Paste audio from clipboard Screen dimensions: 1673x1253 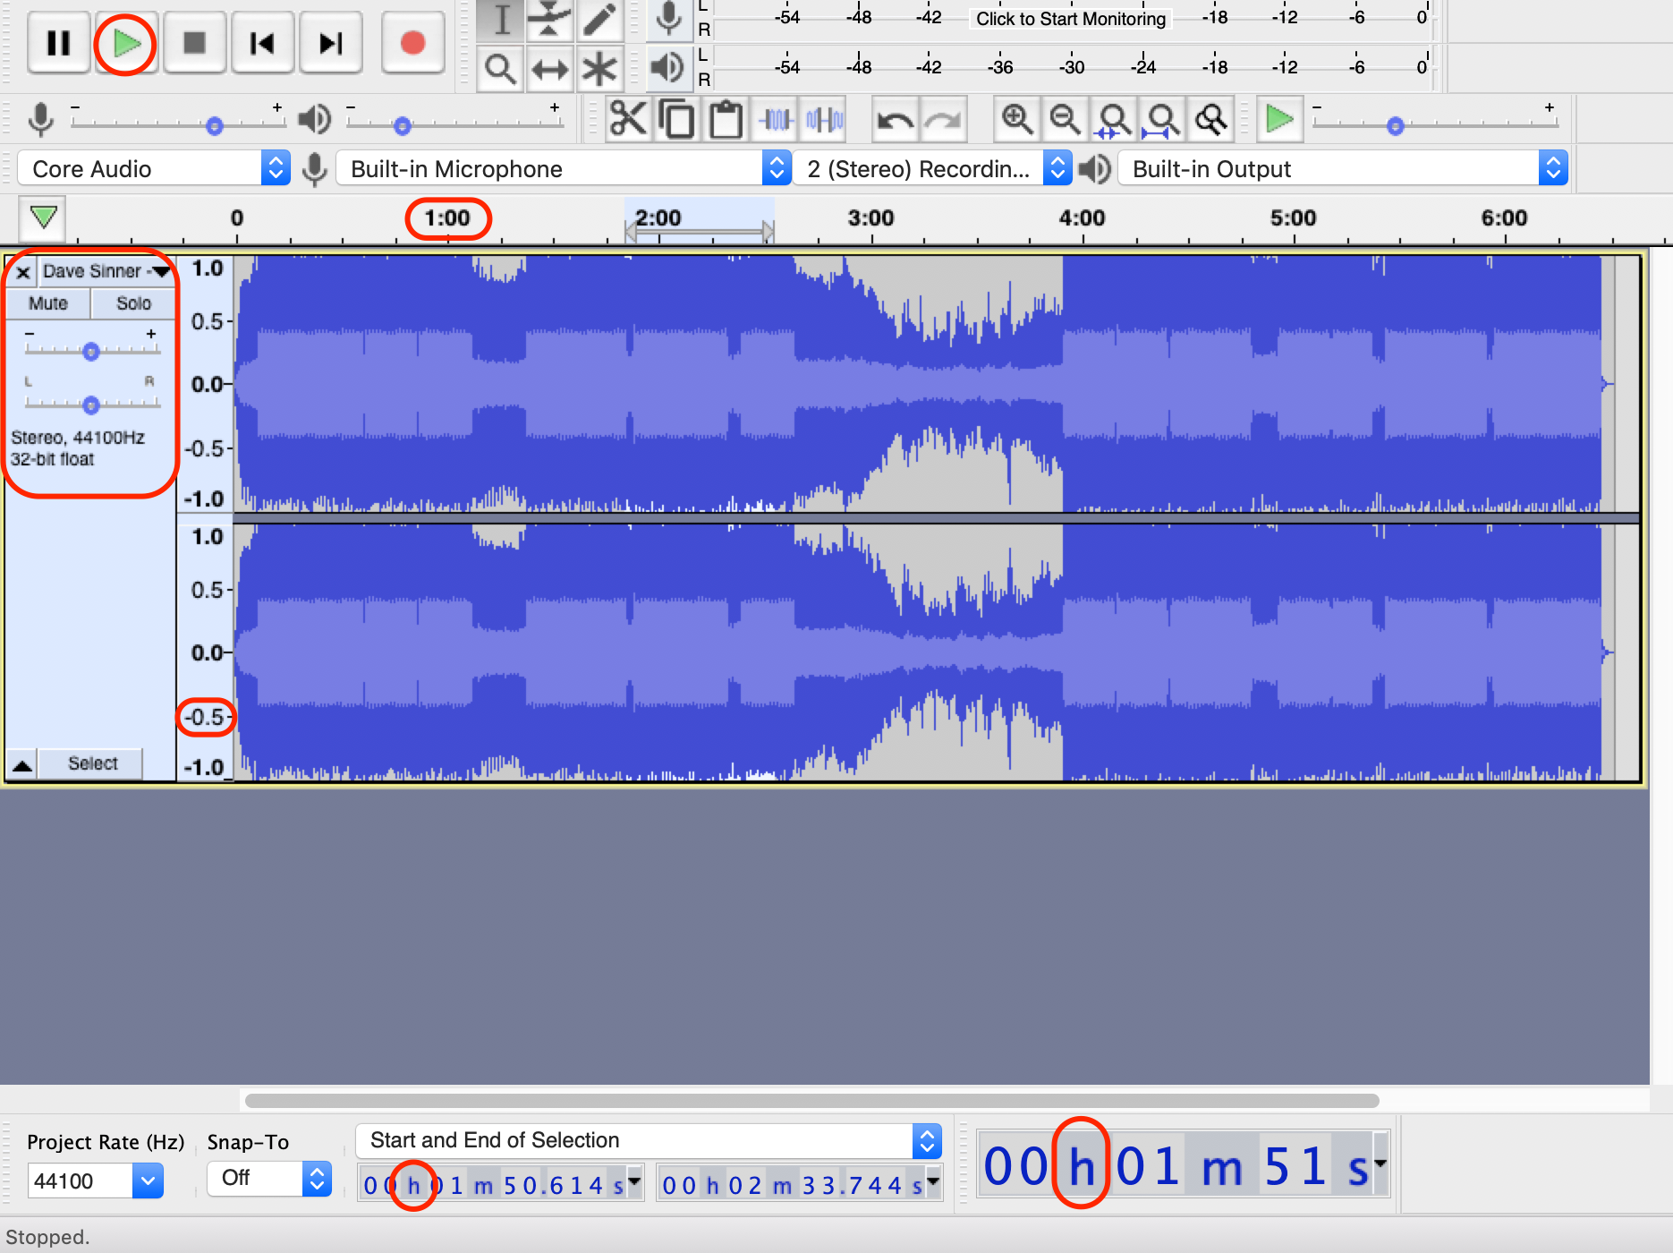point(726,117)
